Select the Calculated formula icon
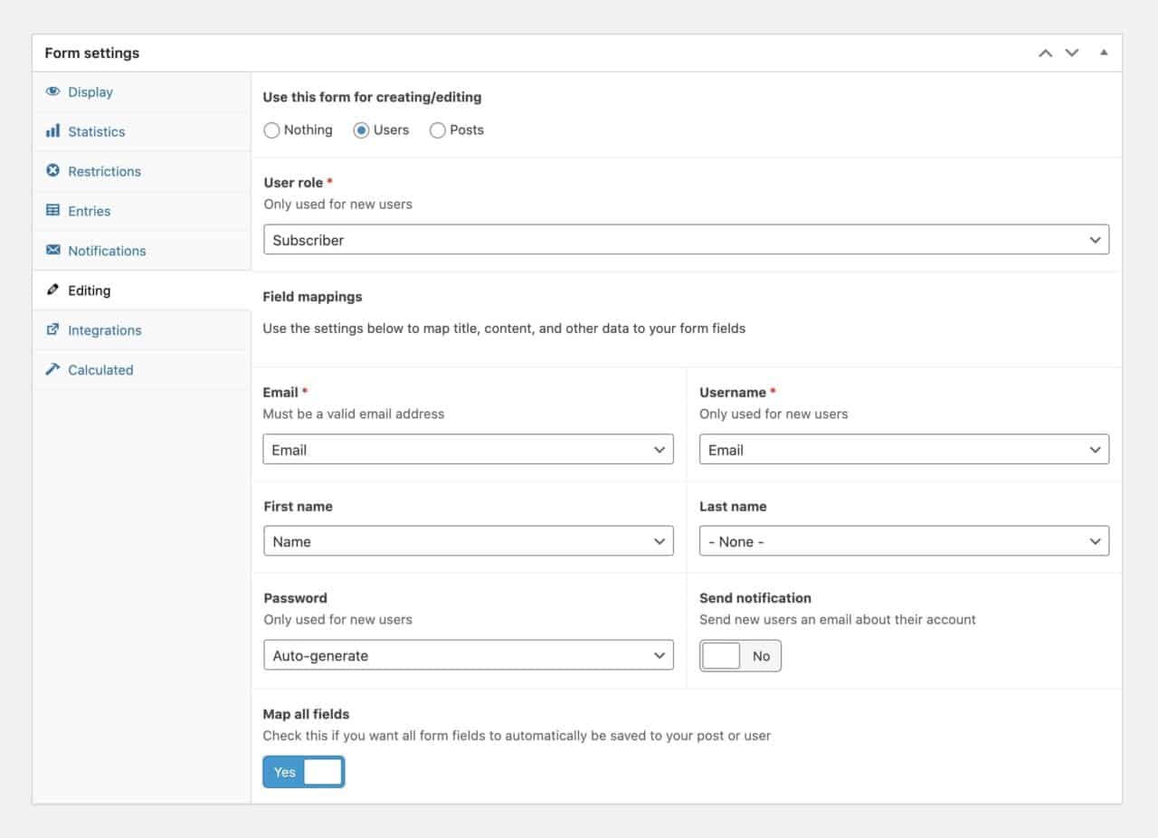The width and height of the screenshot is (1158, 838). coord(52,370)
